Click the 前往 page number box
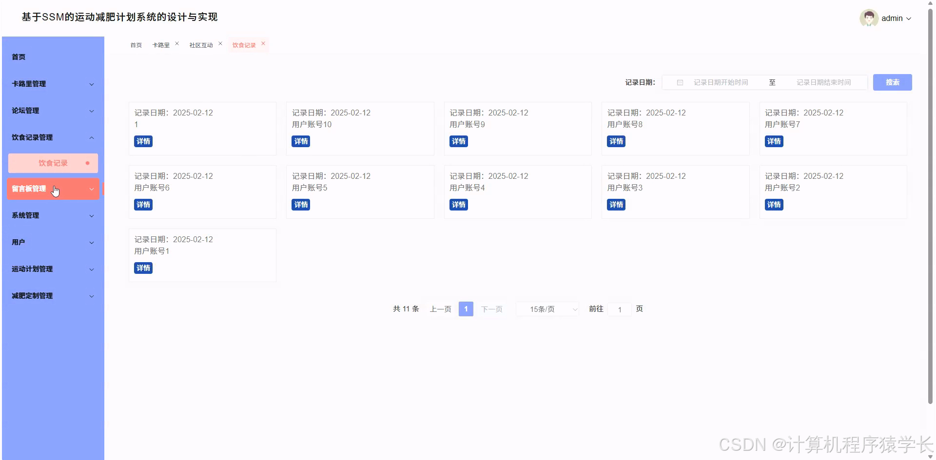The height and width of the screenshot is (460, 936). click(619, 309)
